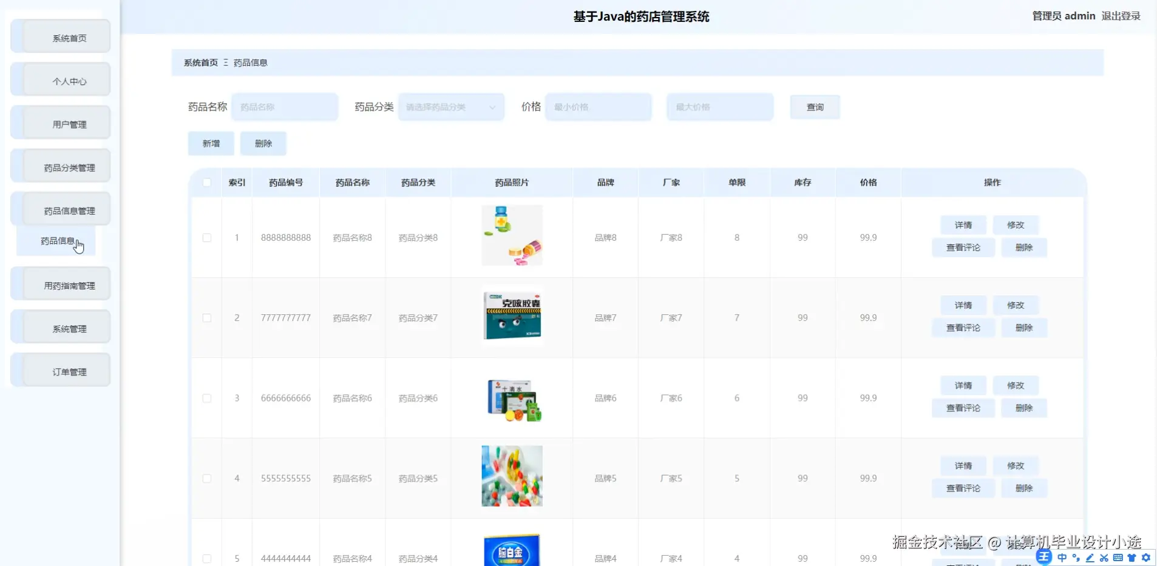The image size is (1157, 566).
Task: Select 药品信息 submenu item
Action: point(56,241)
